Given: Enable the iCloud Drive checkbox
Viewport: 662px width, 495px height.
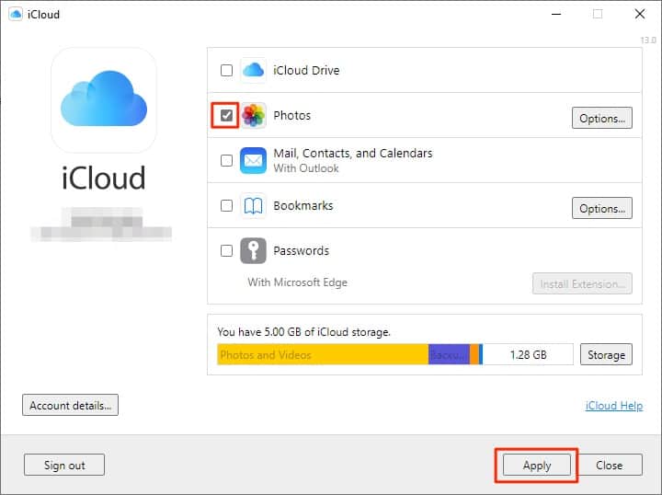Looking at the screenshot, I should [x=226, y=71].
